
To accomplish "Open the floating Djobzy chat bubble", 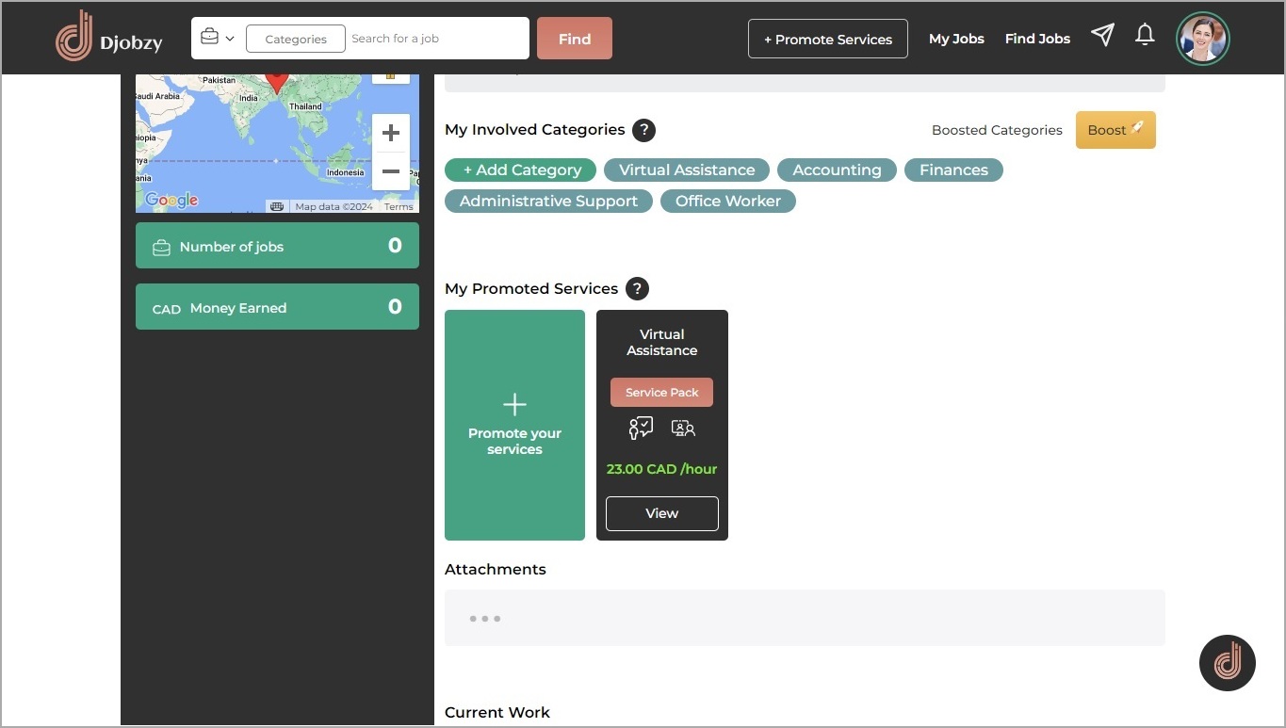I will point(1227,663).
